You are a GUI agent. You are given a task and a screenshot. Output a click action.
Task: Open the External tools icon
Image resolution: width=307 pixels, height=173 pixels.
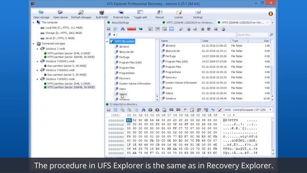pos(121,12)
